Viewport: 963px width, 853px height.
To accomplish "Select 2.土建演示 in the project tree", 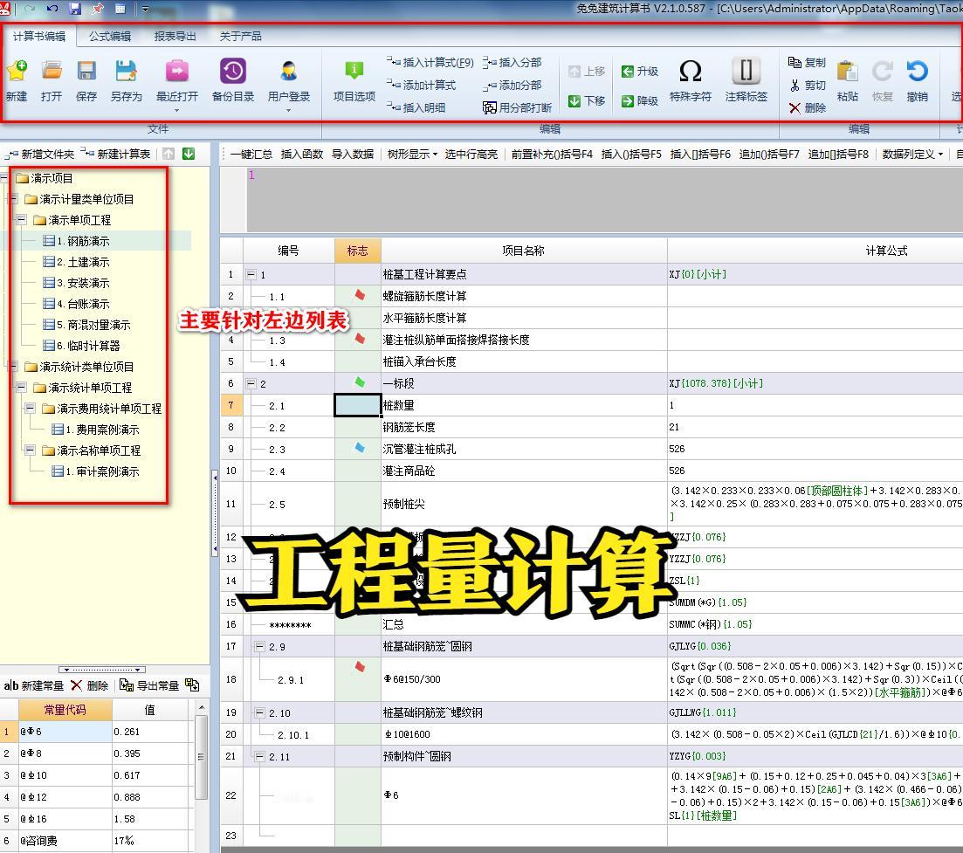I will point(83,262).
